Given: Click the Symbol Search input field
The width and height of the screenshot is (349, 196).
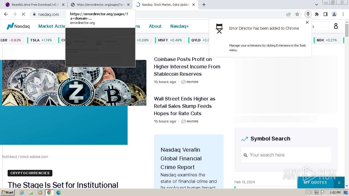Looking at the screenshot, I should coord(286,155).
